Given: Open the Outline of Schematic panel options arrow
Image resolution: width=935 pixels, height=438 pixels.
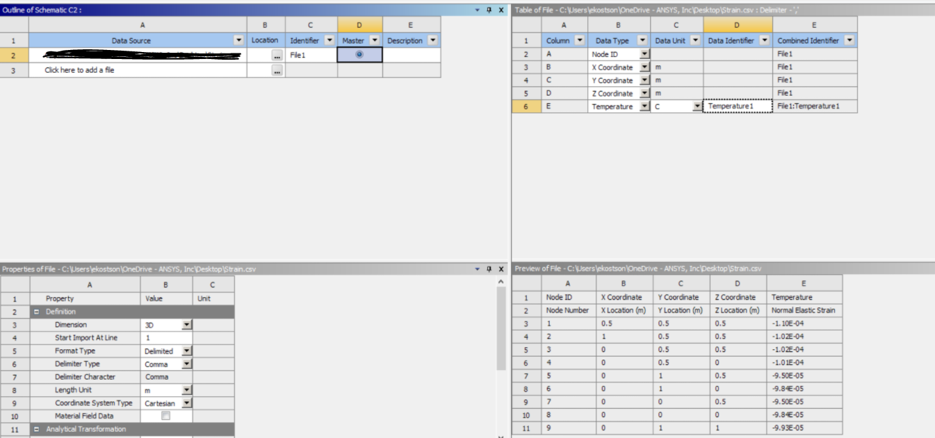Looking at the screenshot, I should [x=478, y=10].
